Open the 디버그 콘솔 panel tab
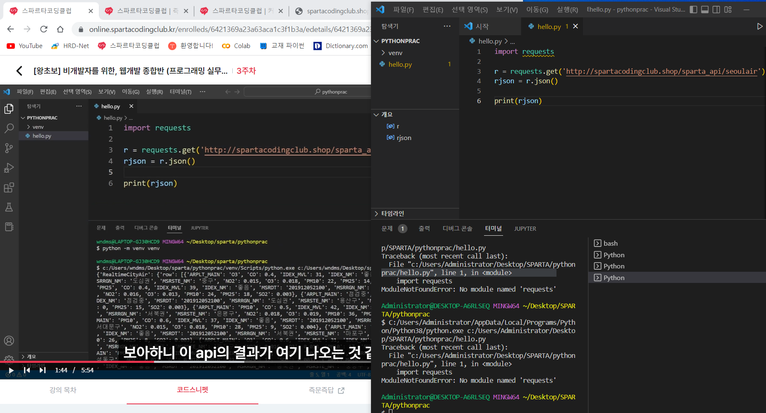 coord(458,229)
